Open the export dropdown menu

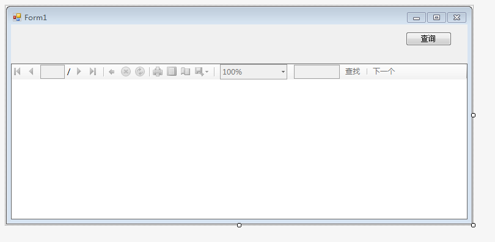[202, 71]
